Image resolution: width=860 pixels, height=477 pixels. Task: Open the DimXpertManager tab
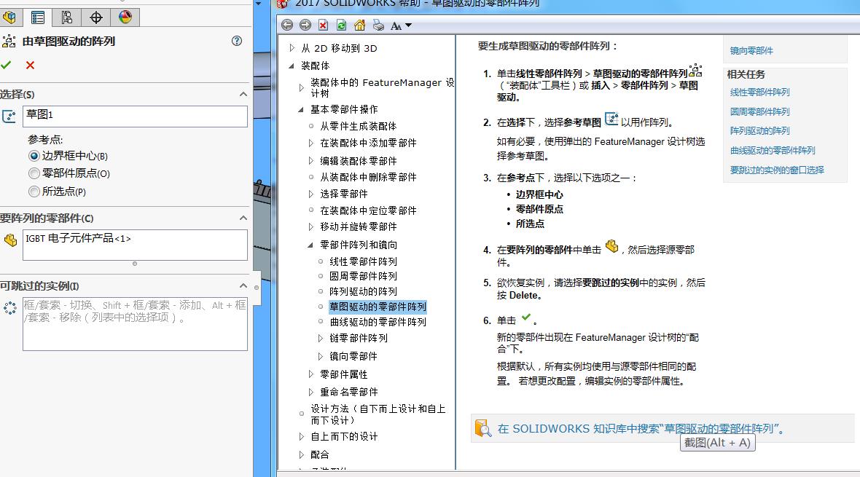click(x=96, y=17)
